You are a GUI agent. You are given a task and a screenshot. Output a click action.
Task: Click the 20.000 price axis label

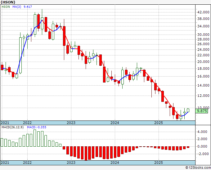(x=204, y=62)
